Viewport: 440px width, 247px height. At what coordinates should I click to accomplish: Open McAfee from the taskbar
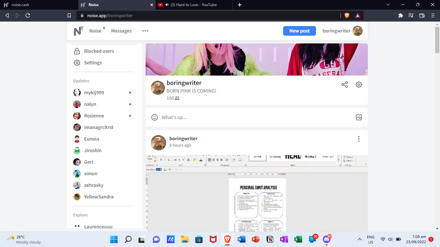(x=213, y=239)
